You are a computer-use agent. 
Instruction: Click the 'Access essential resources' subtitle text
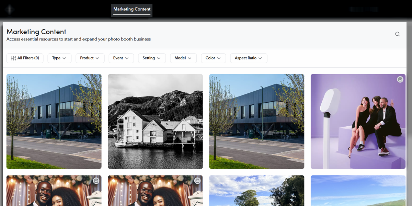point(79,39)
